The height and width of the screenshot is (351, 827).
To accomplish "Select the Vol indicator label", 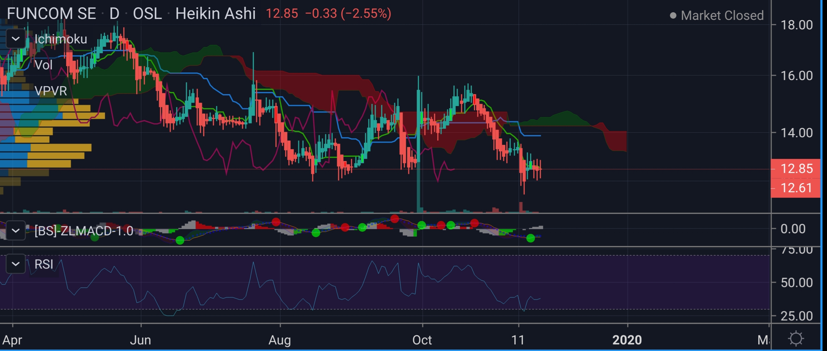I will point(43,65).
